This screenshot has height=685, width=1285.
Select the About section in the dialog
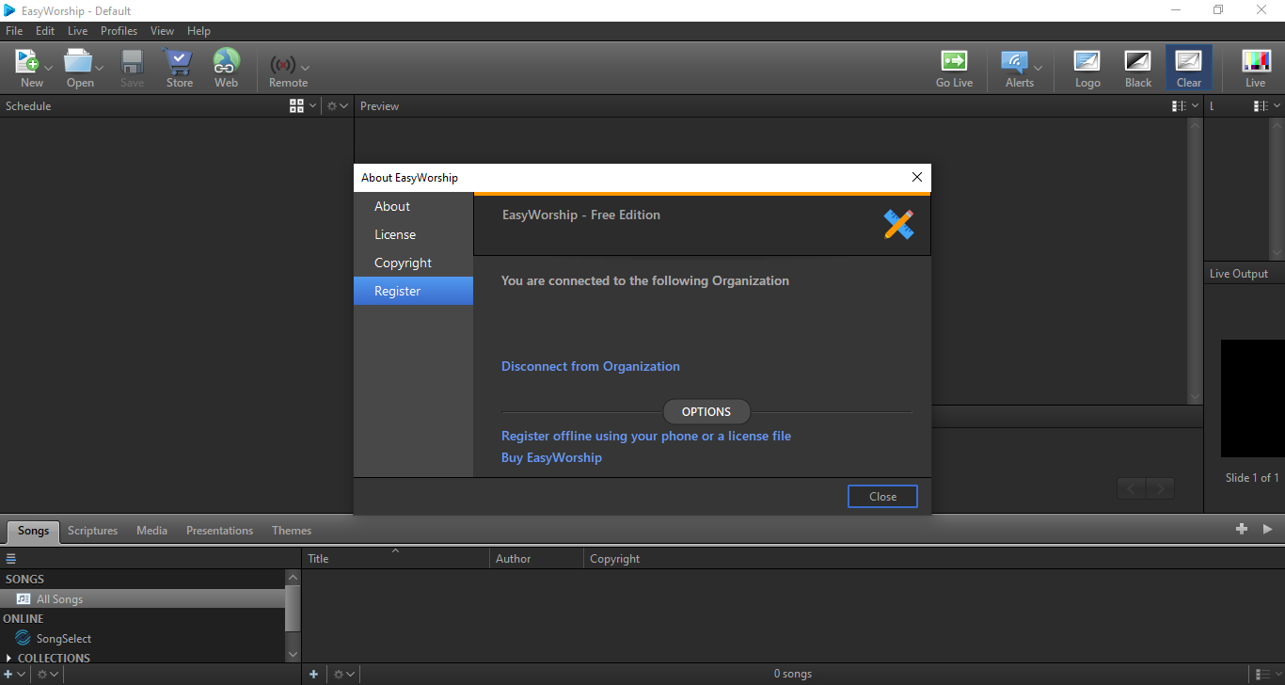pos(413,206)
